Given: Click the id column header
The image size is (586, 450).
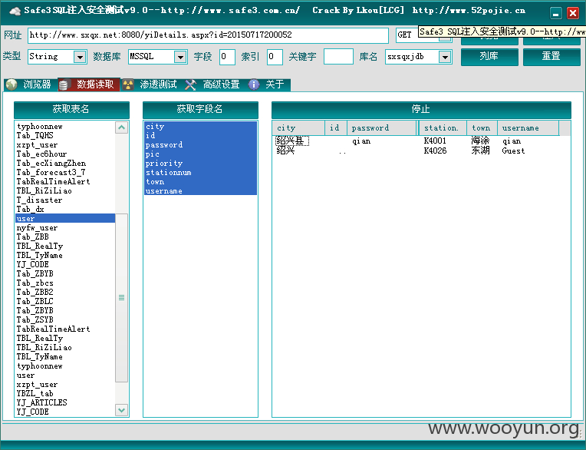Looking at the screenshot, I should pos(336,128).
